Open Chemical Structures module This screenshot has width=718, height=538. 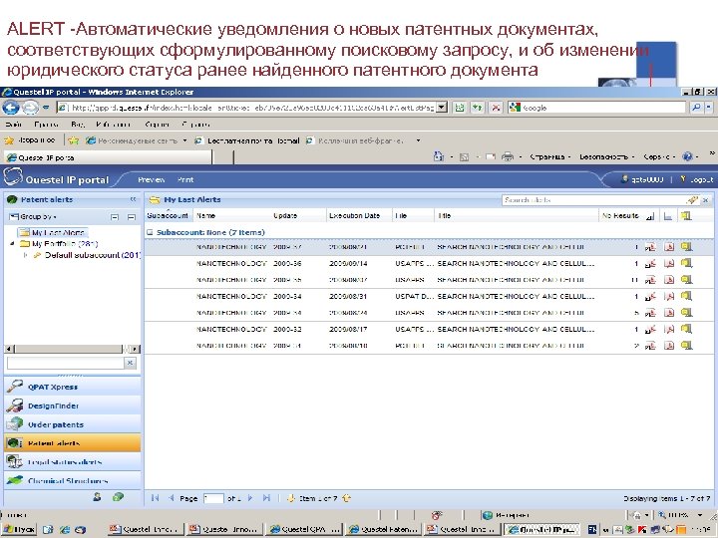[x=72, y=480]
